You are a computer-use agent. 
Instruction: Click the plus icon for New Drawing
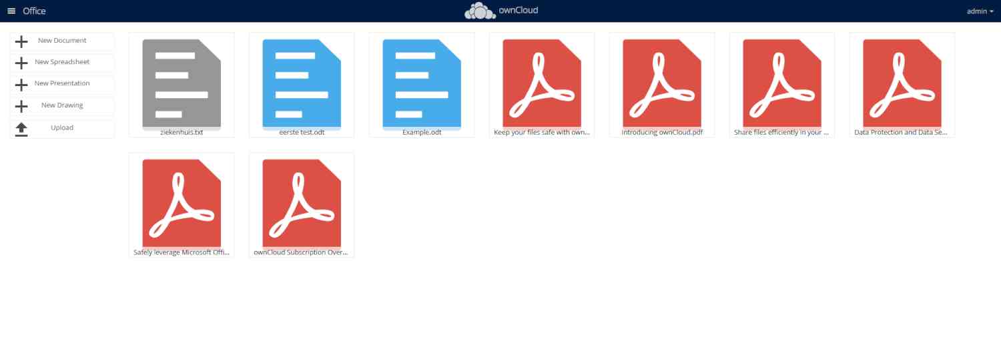click(x=21, y=106)
